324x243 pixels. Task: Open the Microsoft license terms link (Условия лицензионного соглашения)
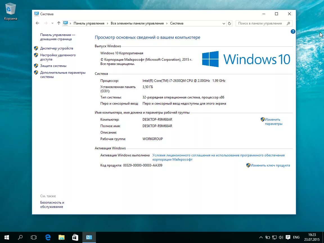click(x=219, y=157)
